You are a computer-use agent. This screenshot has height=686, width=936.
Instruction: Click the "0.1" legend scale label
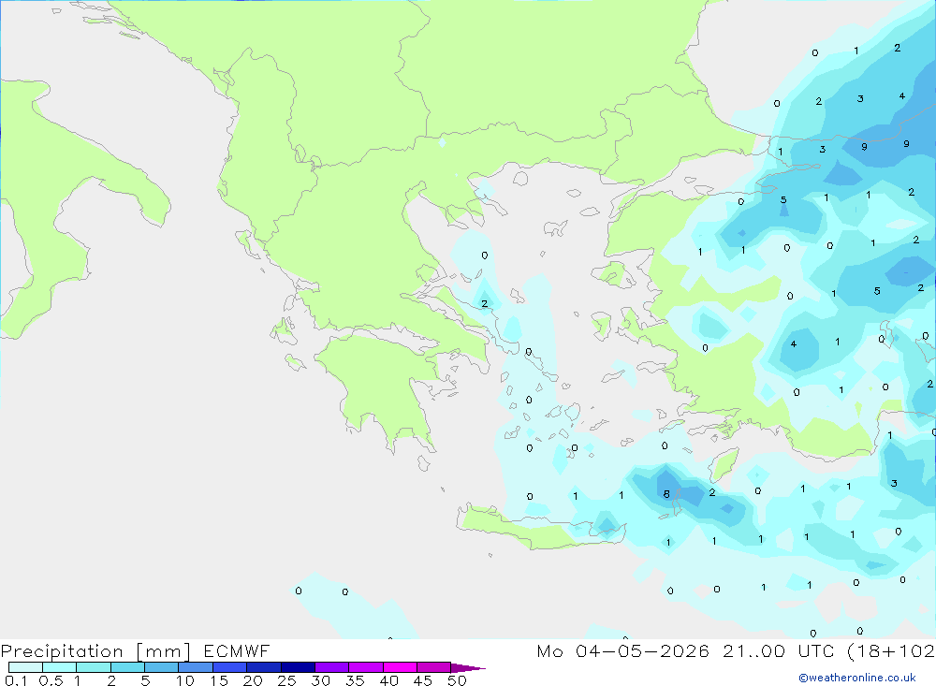click(x=16, y=680)
